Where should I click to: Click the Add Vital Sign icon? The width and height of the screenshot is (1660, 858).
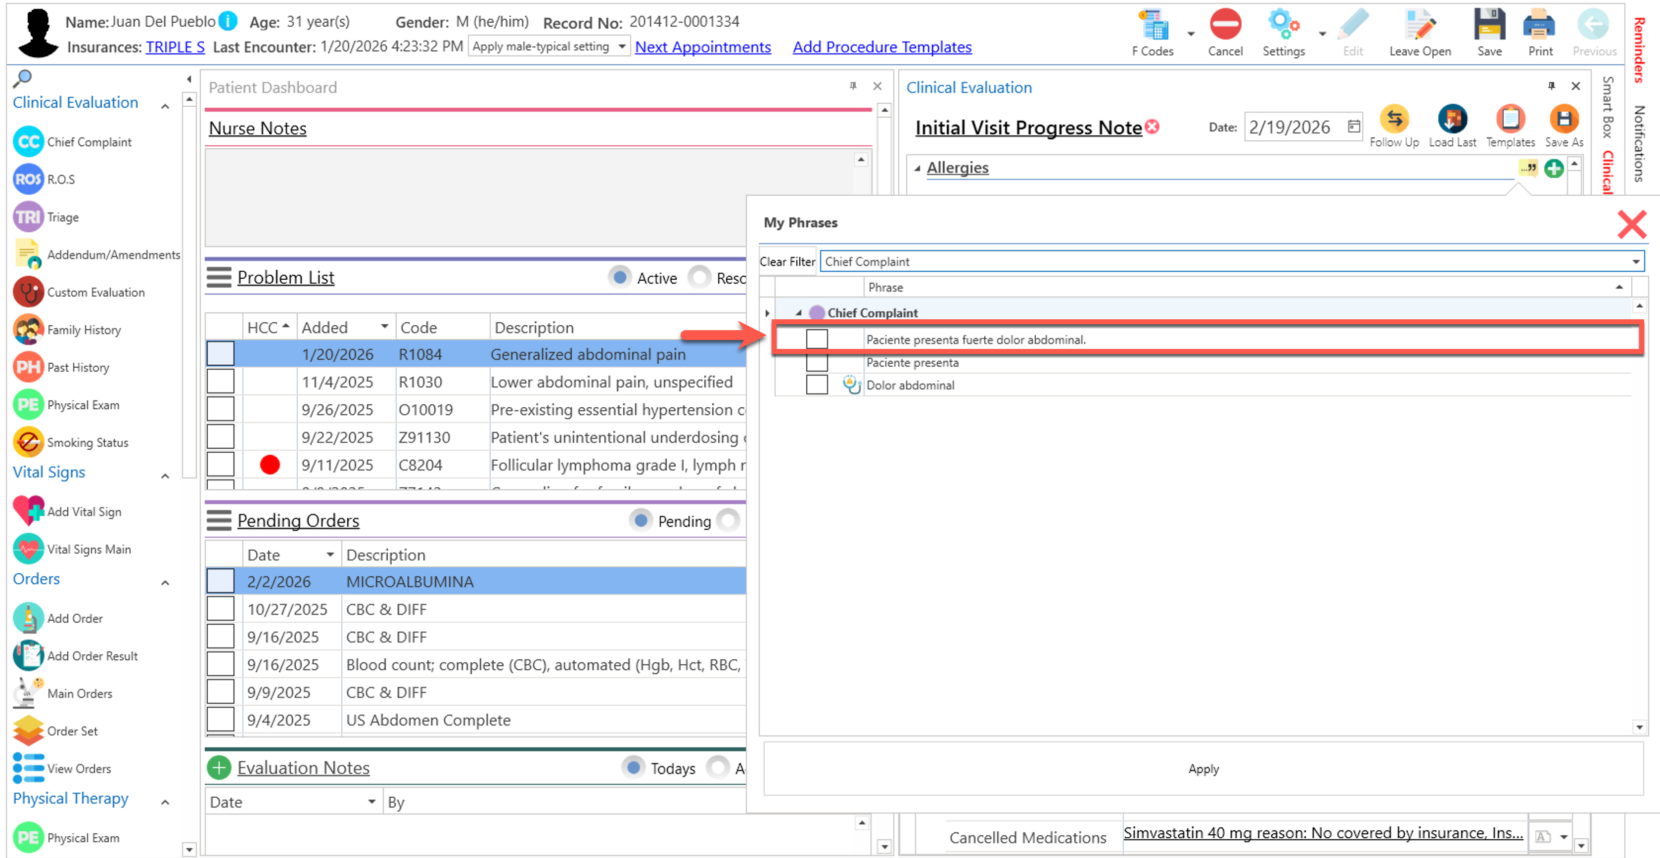coord(29,512)
